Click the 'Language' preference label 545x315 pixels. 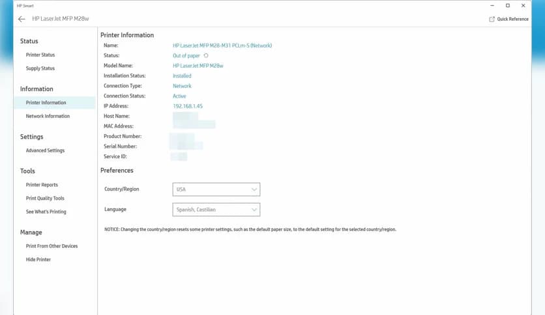pos(115,209)
